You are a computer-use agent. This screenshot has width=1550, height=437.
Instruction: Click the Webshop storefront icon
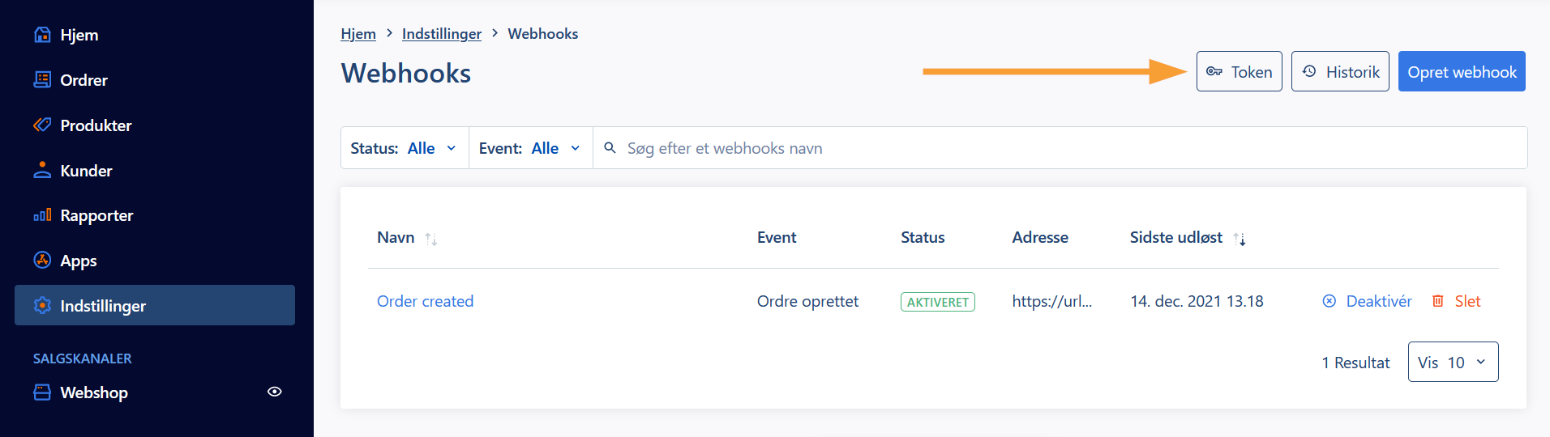[42, 392]
